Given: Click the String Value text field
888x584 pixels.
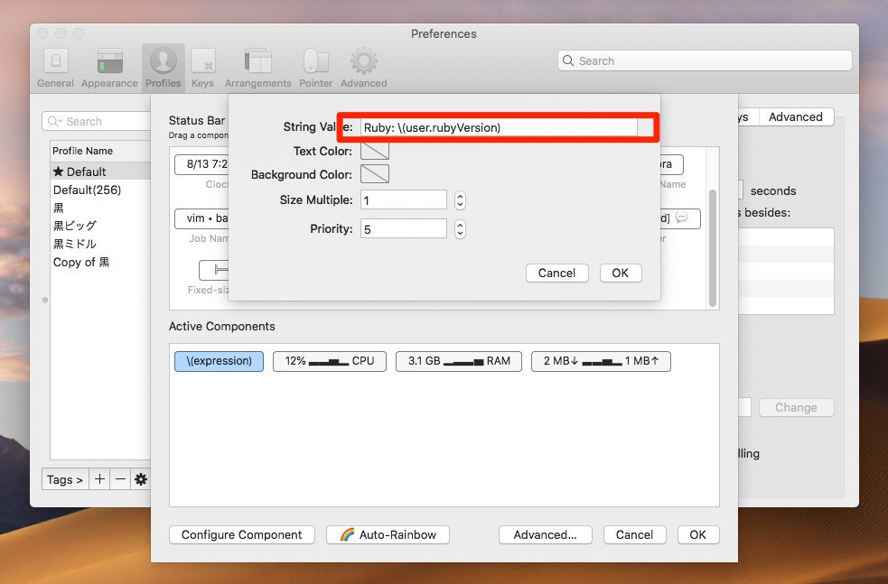Looking at the screenshot, I should click(499, 127).
